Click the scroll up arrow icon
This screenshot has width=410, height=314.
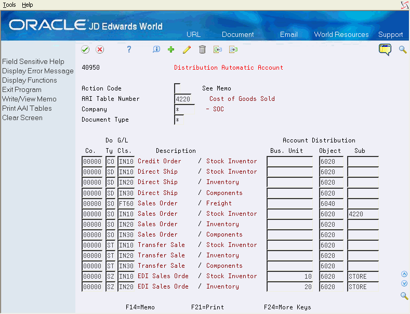click(404, 274)
